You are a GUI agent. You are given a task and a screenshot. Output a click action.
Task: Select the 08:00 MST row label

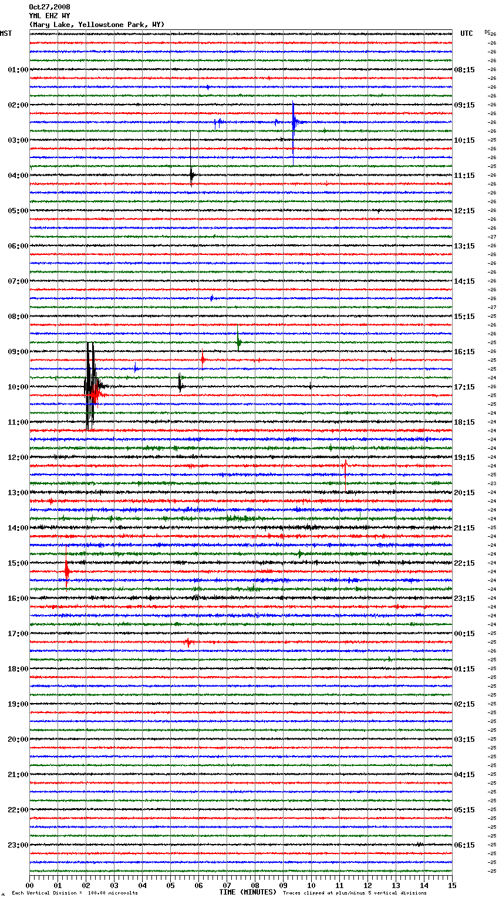[x=18, y=317]
